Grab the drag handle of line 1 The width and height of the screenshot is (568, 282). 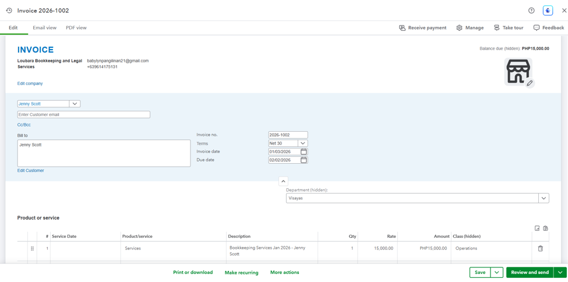coord(32,249)
